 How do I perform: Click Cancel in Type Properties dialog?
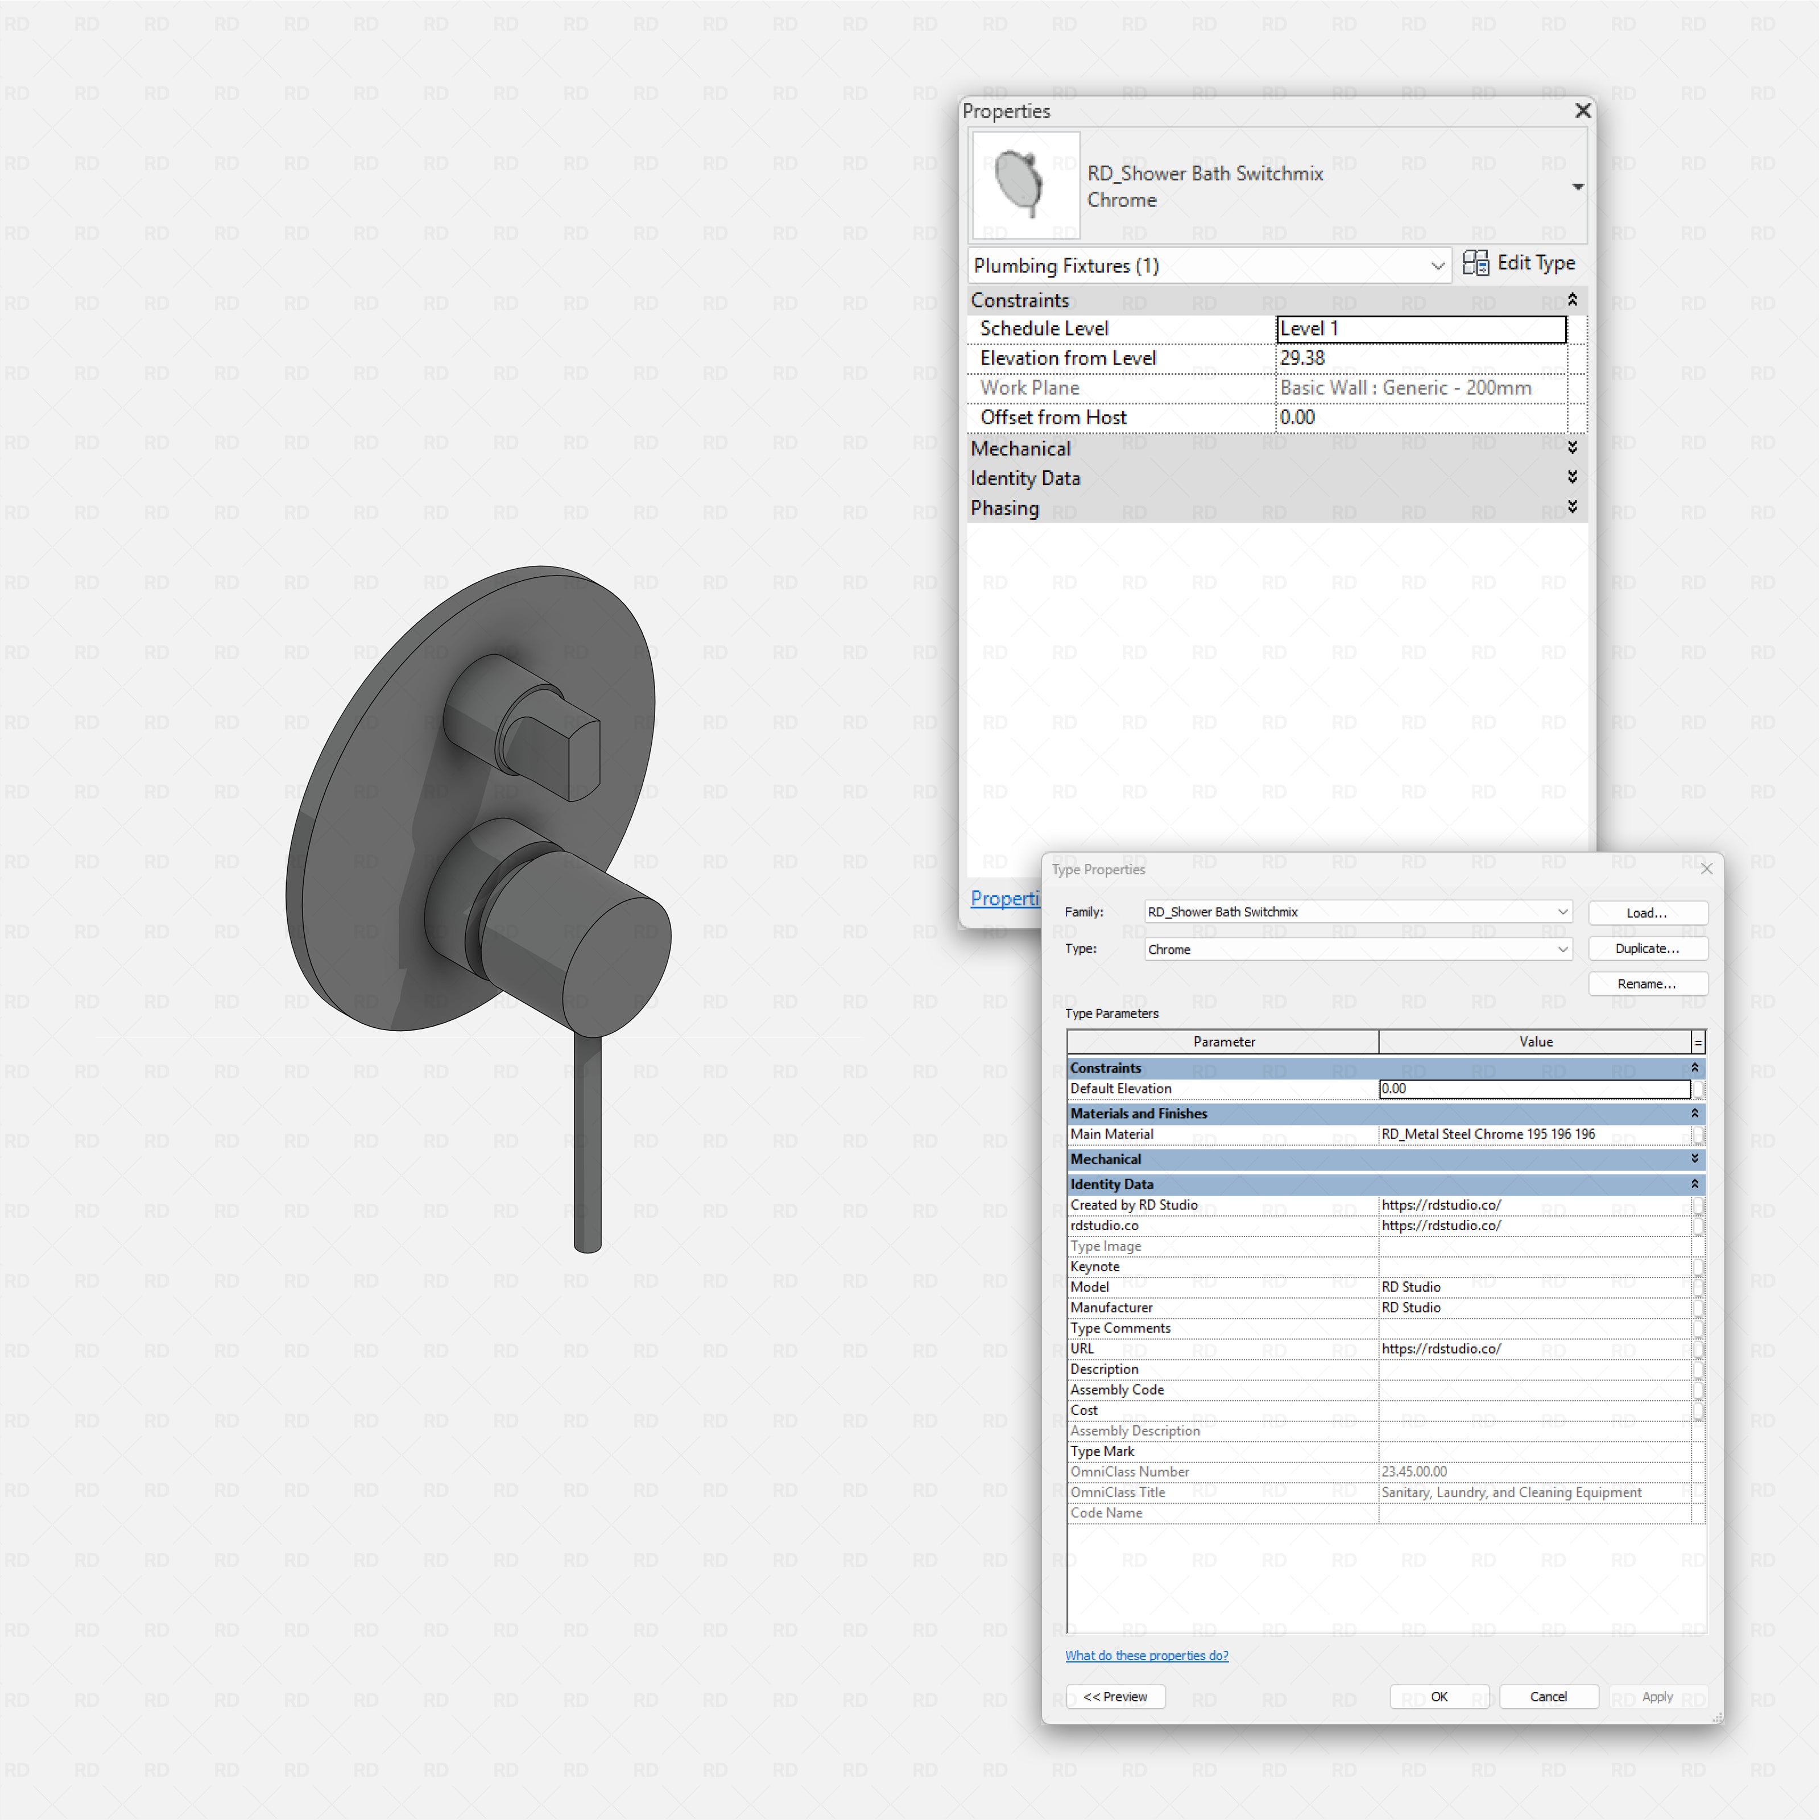click(1549, 1697)
